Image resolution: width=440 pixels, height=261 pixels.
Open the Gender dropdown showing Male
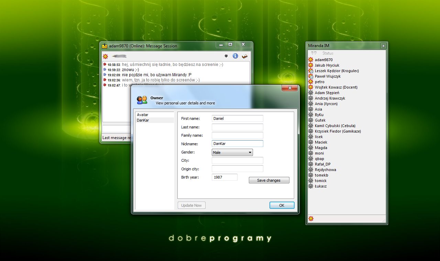(x=232, y=152)
